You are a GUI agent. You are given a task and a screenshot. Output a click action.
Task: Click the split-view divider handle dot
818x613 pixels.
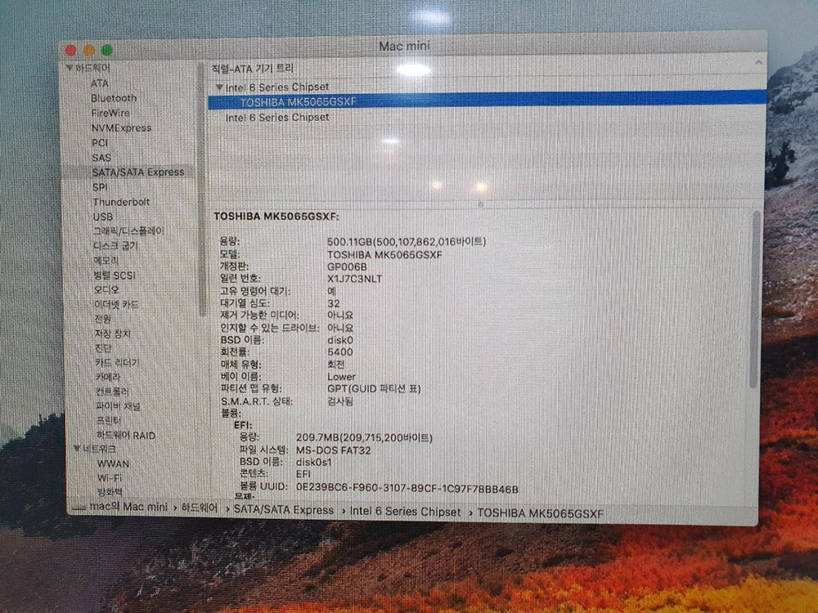click(481, 204)
